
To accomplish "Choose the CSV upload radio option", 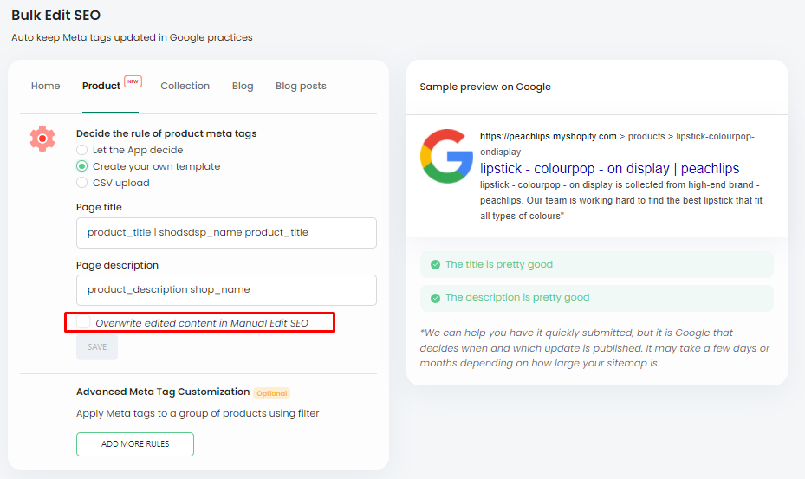I will (x=81, y=183).
